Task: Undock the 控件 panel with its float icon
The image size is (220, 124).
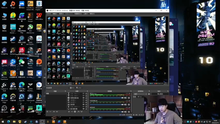Action: (168, 91)
